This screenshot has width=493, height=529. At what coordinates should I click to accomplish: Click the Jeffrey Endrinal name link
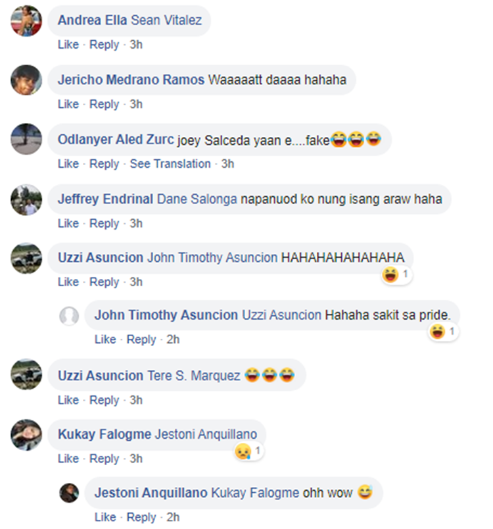pyautogui.click(x=105, y=199)
